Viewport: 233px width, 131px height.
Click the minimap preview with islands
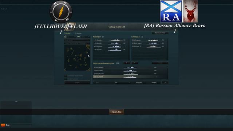pos(77,58)
